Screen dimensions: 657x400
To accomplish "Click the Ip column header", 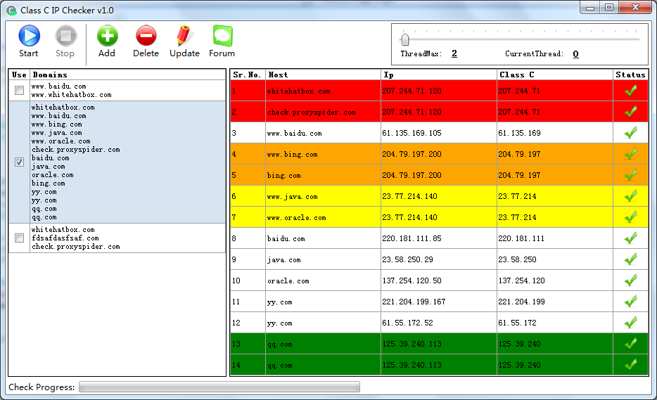I will [x=438, y=75].
